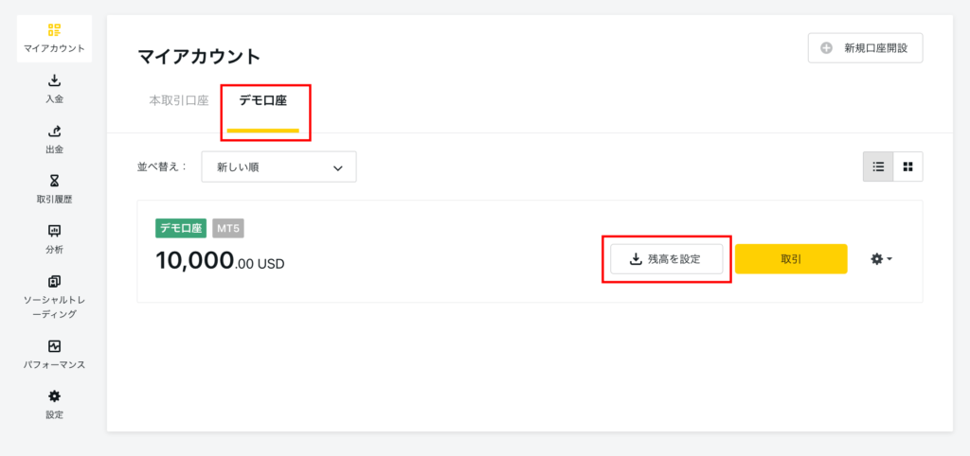Open the パフォーマンス page
The width and height of the screenshot is (970, 456).
pos(54,355)
